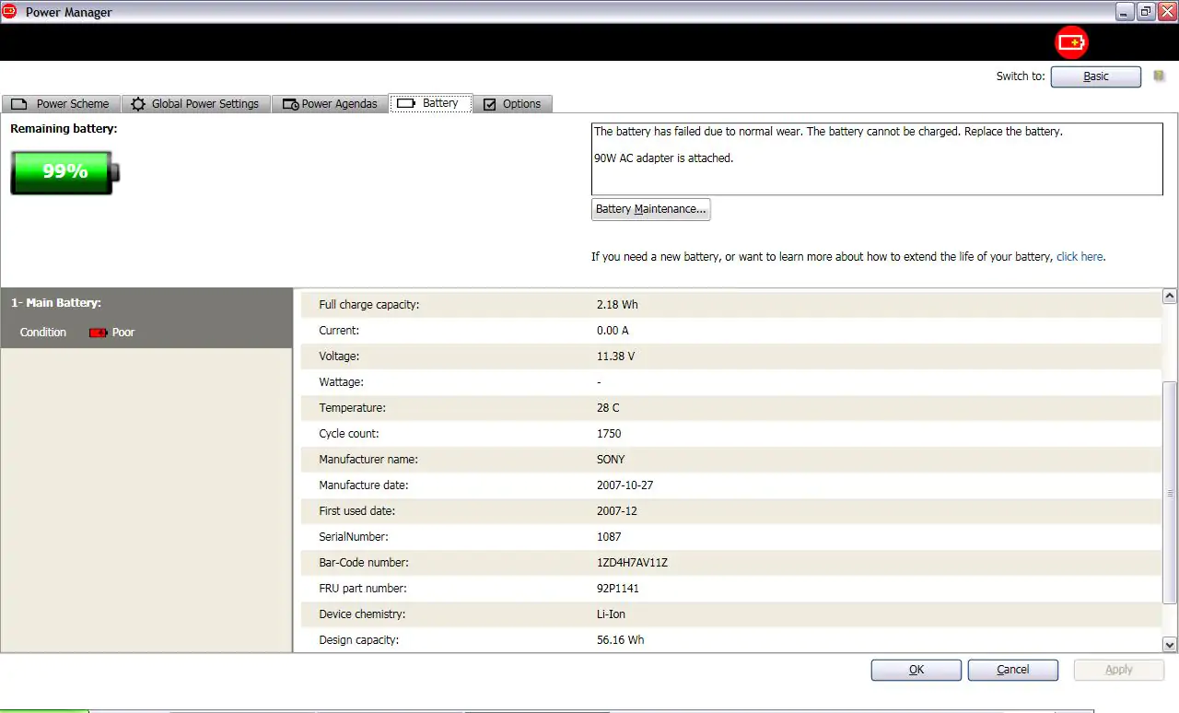Select the bar-code value 1ZD4H7AV11Z
This screenshot has width=1179, height=713.
(632, 563)
